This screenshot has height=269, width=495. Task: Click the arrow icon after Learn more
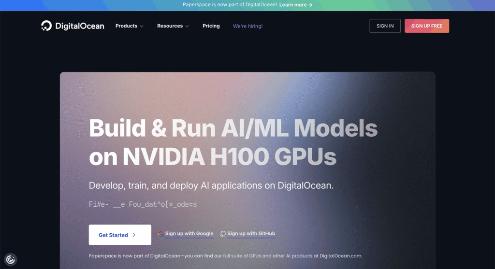pos(310,5)
